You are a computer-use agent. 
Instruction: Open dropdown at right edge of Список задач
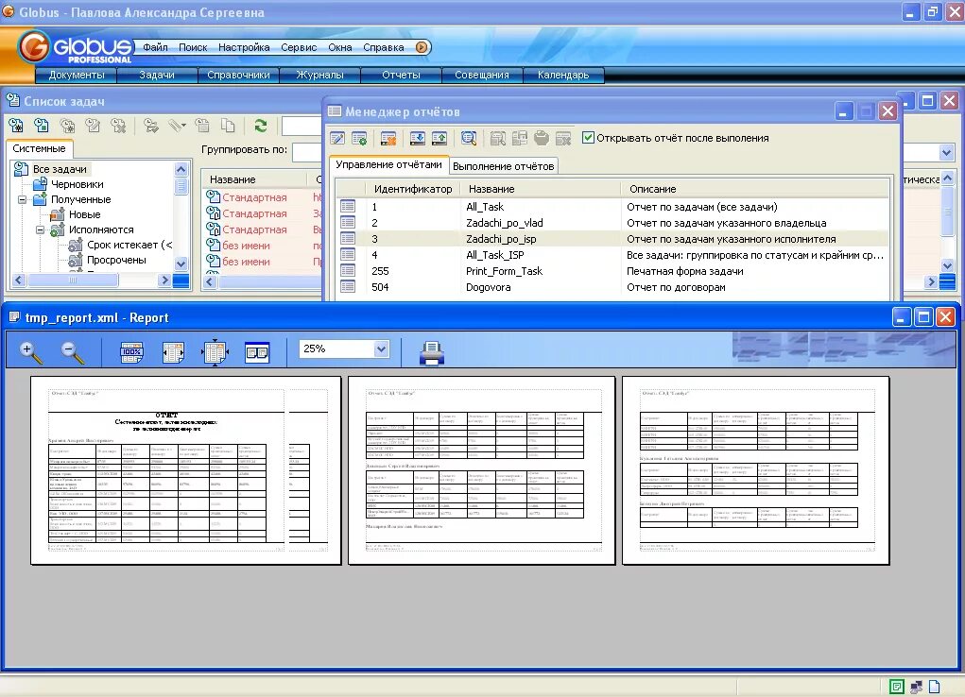coord(946,152)
